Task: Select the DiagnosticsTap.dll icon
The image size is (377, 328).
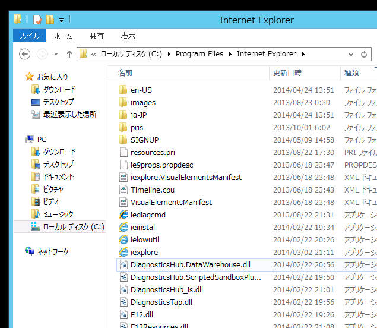Action: coord(123,302)
